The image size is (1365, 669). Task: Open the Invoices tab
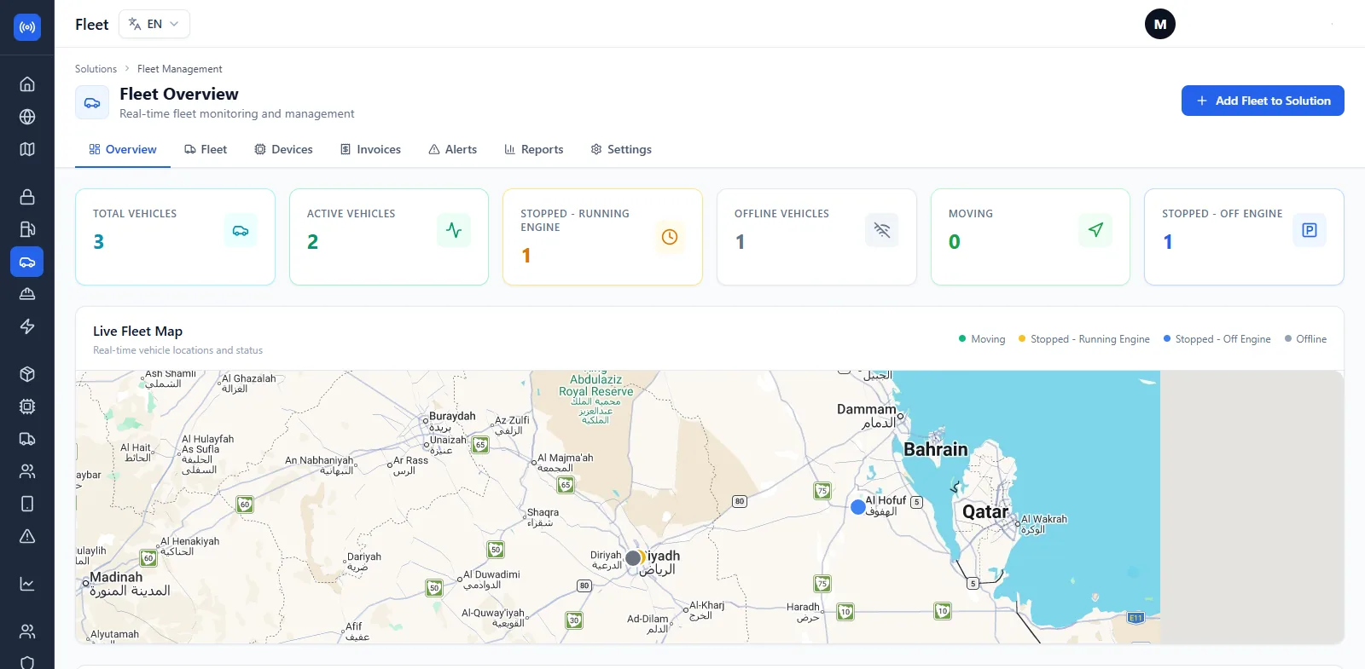(370, 149)
